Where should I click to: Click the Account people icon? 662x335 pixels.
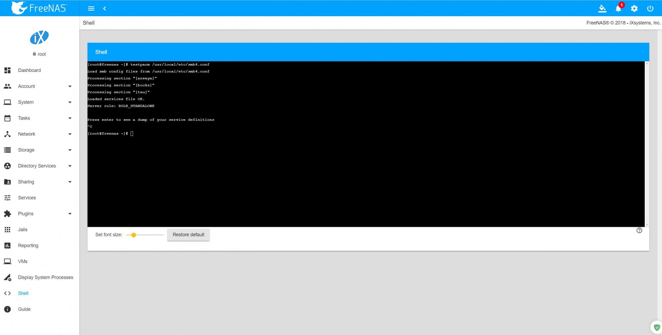7,86
